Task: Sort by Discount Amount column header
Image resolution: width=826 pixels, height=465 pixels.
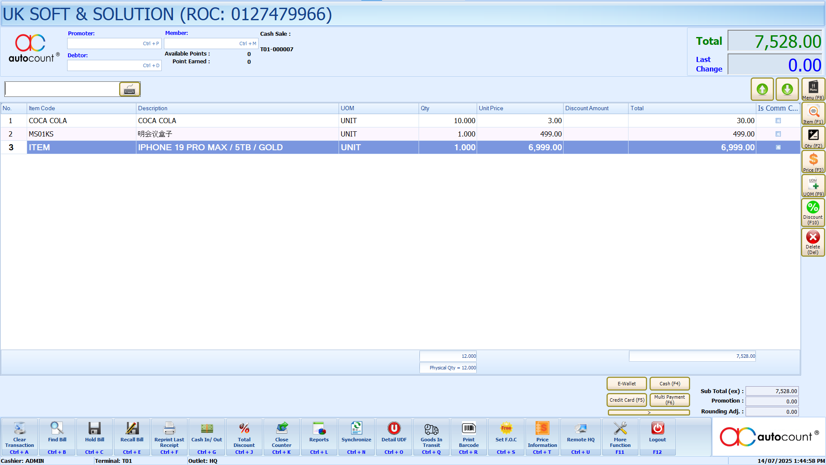Action: tap(595, 108)
